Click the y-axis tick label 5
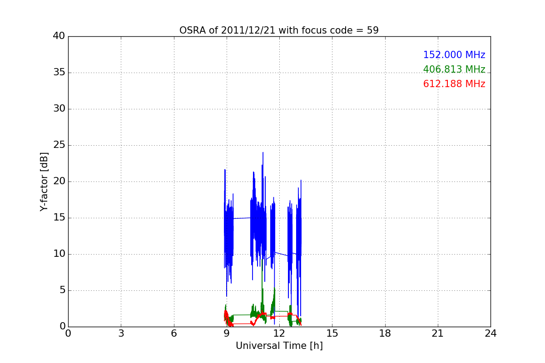Screen dimensions: 545x363 click(x=62, y=290)
